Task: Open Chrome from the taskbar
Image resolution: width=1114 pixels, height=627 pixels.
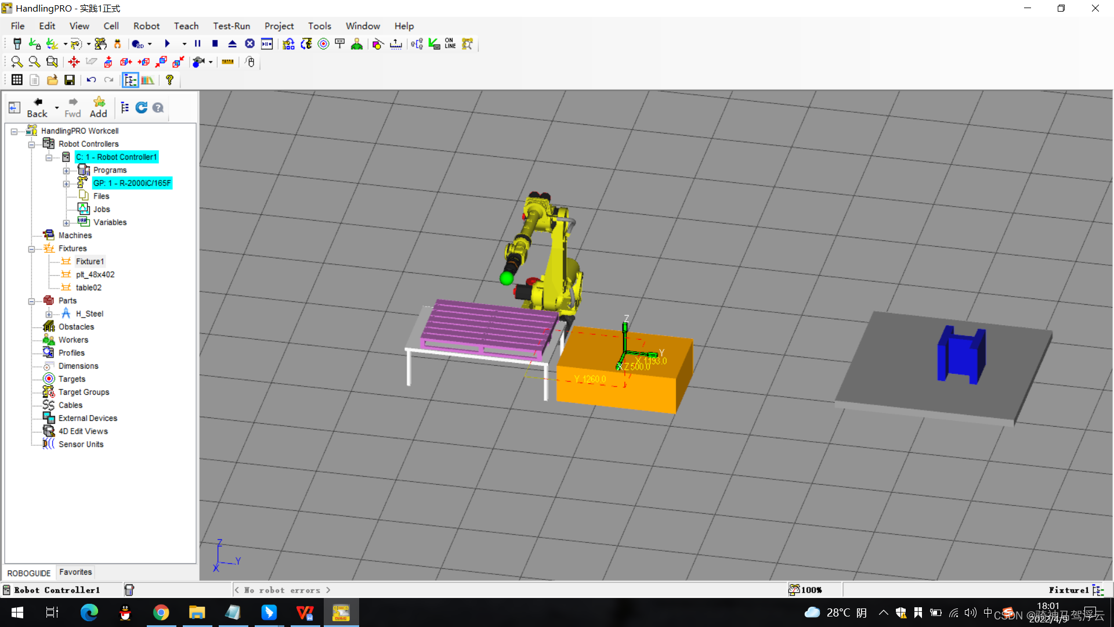Action: (x=161, y=613)
